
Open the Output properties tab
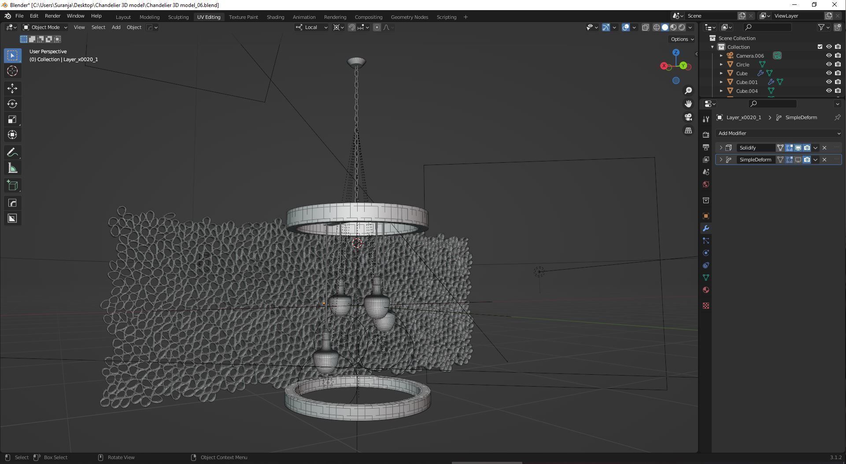coord(706,147)
